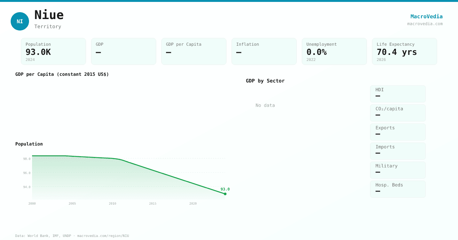The height and width of the screenshot is (240, 458).
Task: Select the Military indicator tile
Action: click(x=398, y=170)
